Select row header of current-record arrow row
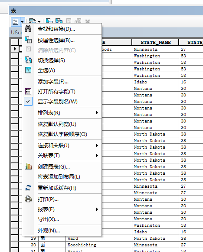Screen dimensions: 203x252 pos(15,49)
